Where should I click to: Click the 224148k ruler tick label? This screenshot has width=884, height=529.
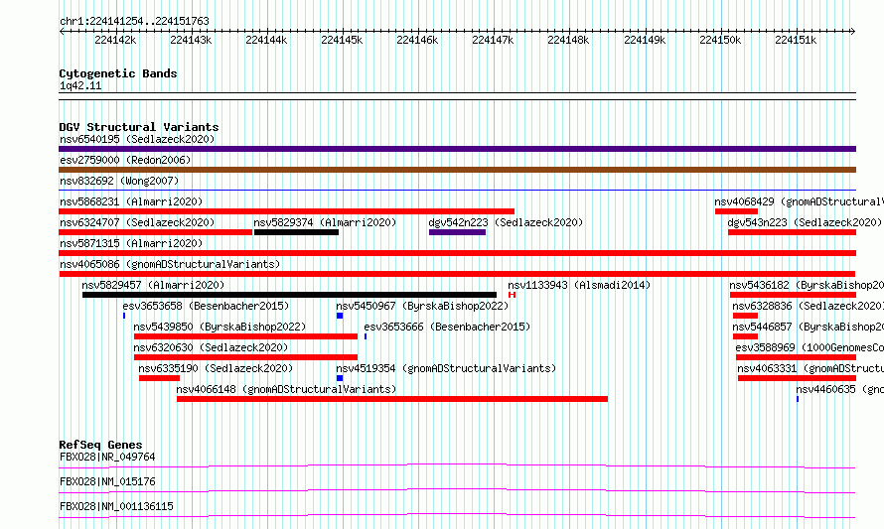click(x=568, y=40)
